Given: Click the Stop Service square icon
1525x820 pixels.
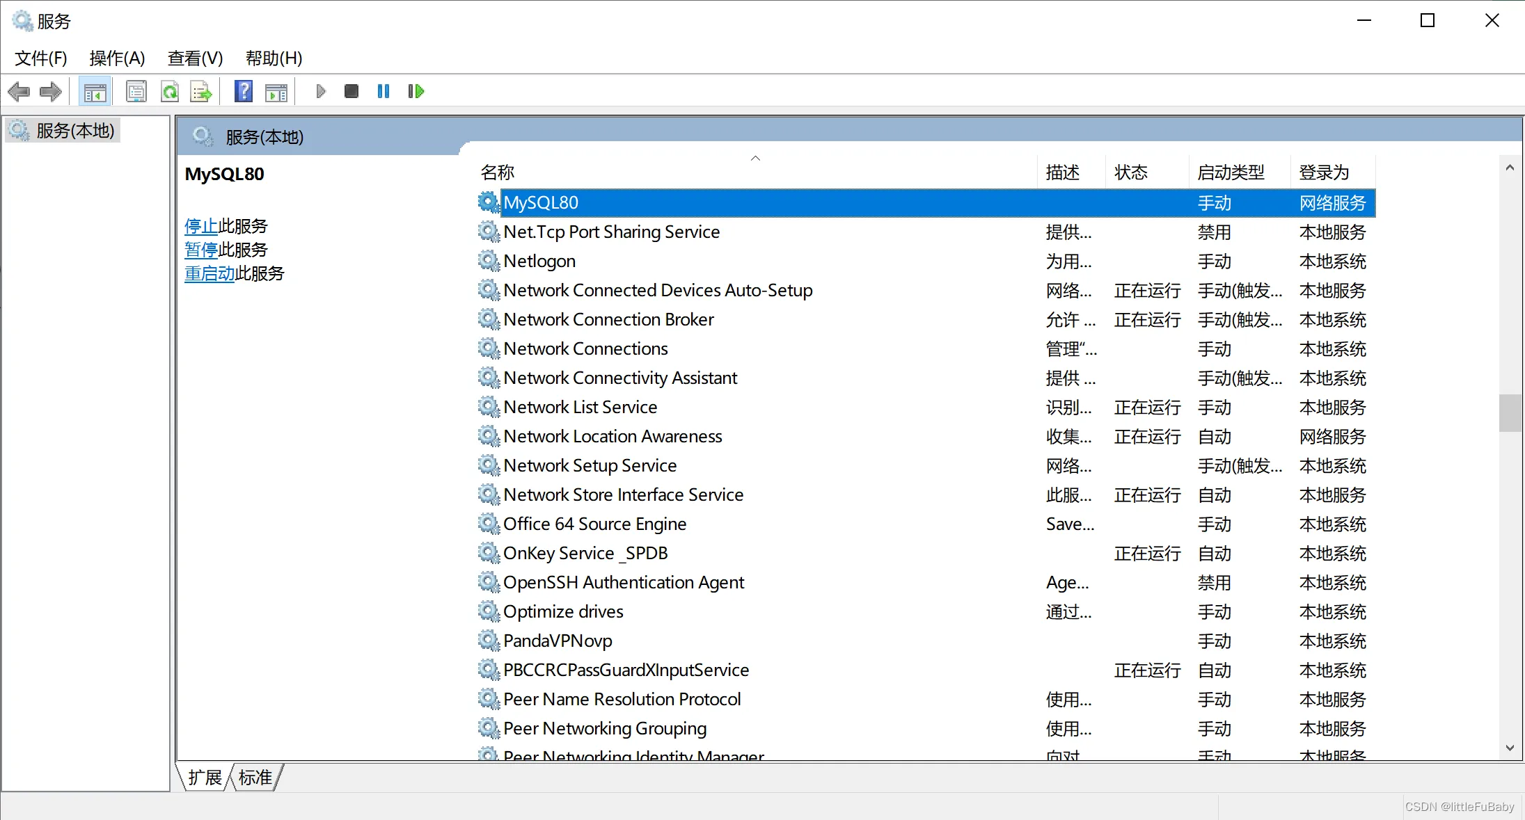Looking at the screenshot, I should click(x=351, y=91).
